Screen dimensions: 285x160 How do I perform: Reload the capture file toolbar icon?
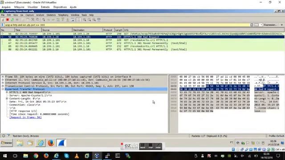pyautogui.click(x=37, y=20)
